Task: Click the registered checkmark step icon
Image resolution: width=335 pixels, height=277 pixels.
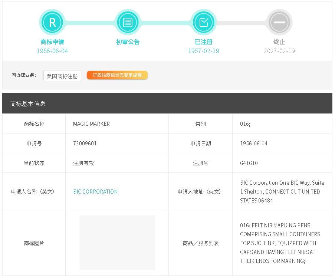Action: click(204, 22)
